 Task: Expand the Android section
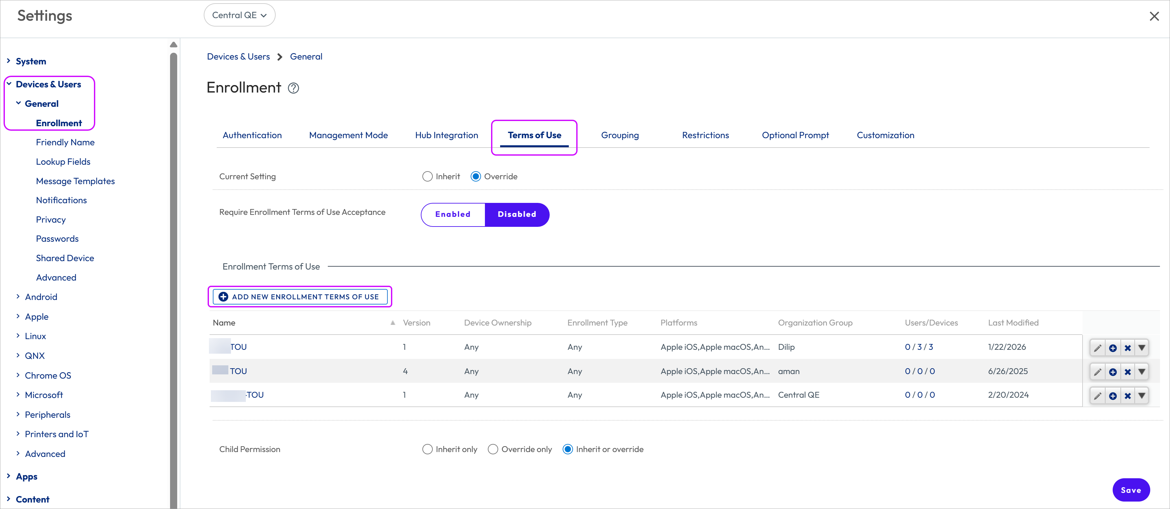18,297
